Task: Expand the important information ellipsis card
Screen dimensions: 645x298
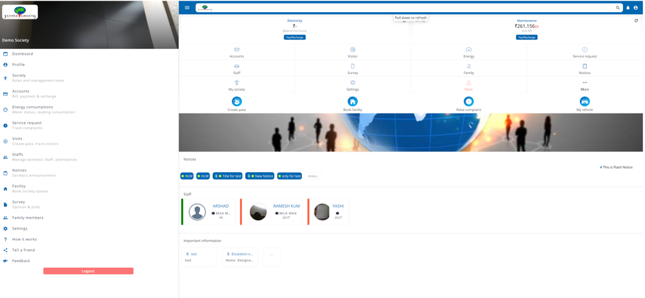Action: [272, 257]
